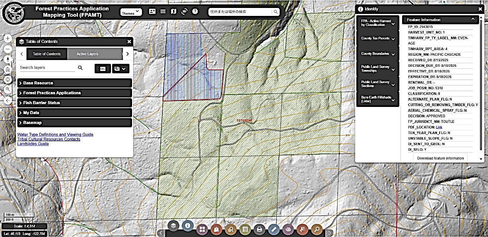The width and height of the screenshot is (488, 237).
Task: Expand the Basemap group
Action: point(75,123)
